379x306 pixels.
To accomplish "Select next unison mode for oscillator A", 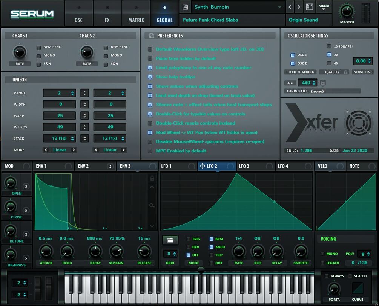I will click(x=74, y=150).
